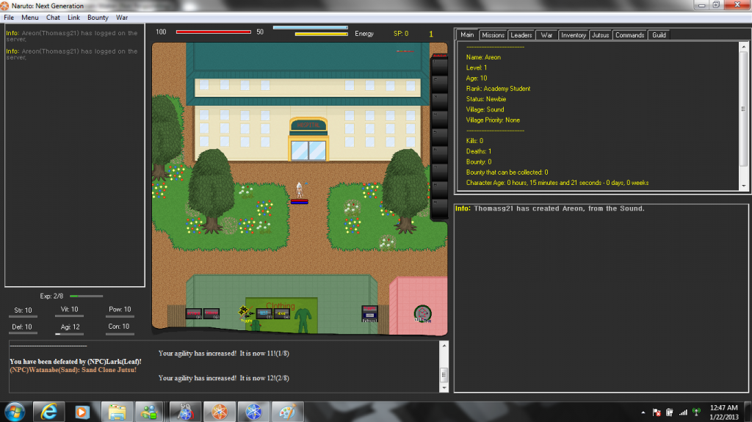
Task: Click the yellow Energy bar
Action: click(x=322, y=34)
